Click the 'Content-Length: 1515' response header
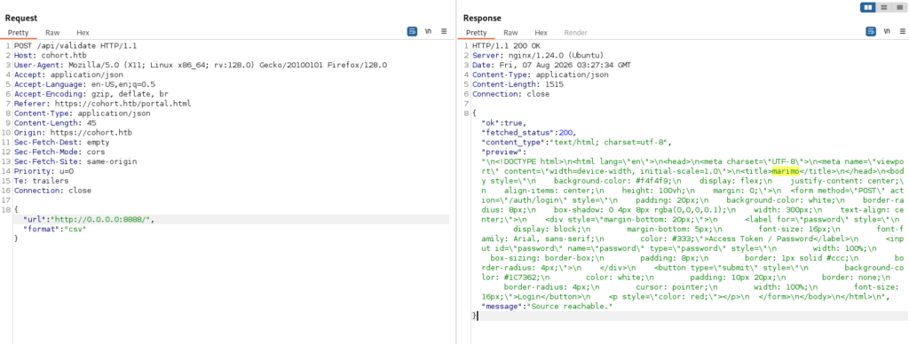The width and height of the screenshot is (909, 344). [518, 84]
